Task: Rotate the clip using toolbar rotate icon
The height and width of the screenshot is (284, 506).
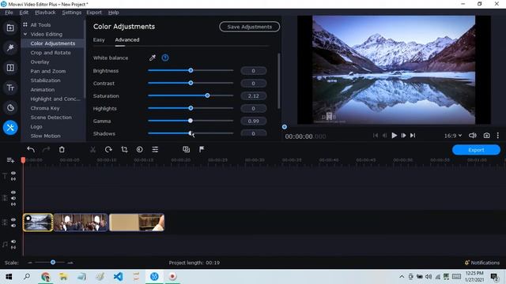Action: [108, 149]
